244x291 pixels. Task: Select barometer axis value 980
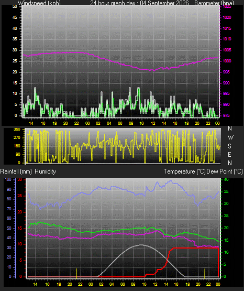226,104
